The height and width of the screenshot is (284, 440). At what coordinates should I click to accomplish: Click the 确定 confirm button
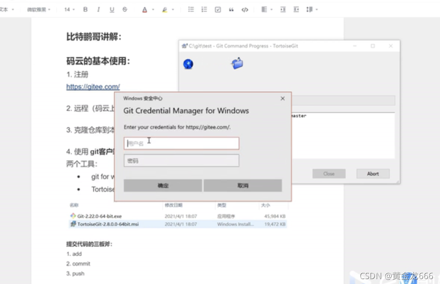click(x=163, y=186)
